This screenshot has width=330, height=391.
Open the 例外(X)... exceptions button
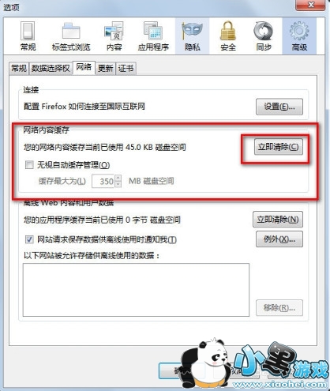(279, 239)
